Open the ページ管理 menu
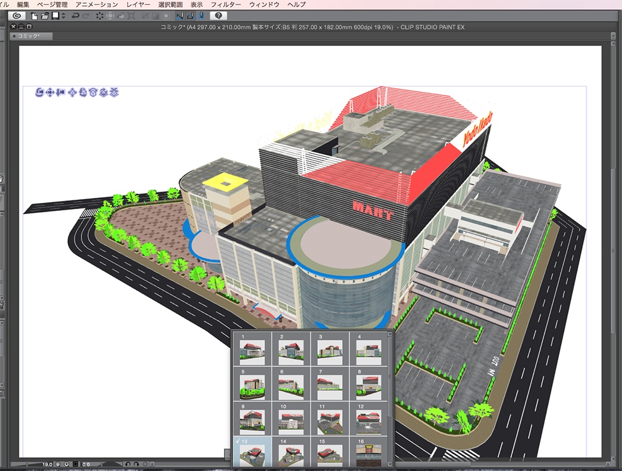Screen dimensions: 622x471 [x=52, y=4]
